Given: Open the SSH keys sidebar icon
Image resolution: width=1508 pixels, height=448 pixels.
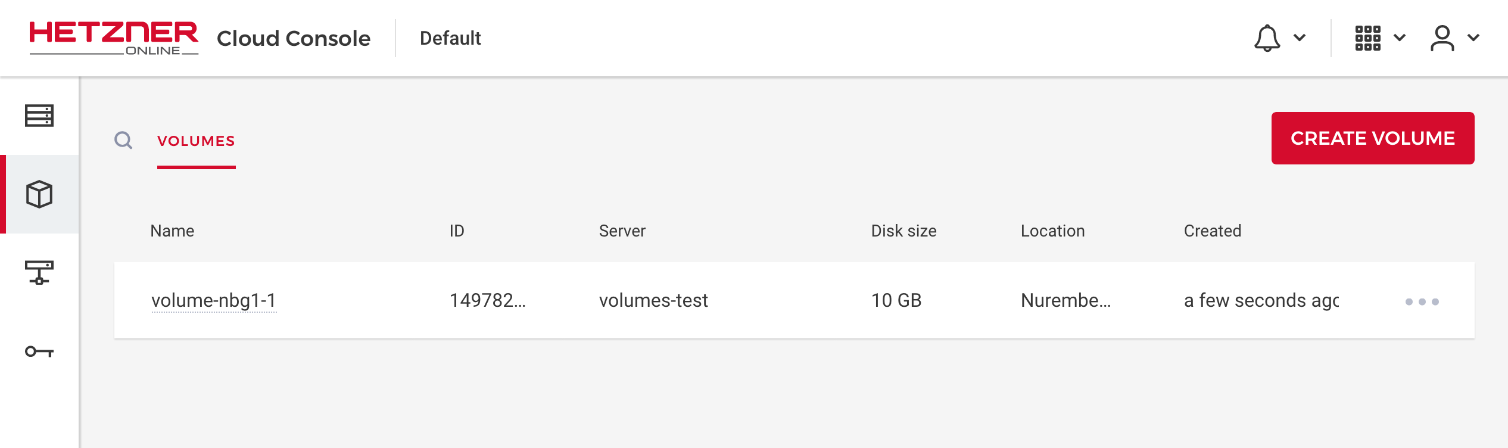Looking at the screenshot, I should click(39, 351).
